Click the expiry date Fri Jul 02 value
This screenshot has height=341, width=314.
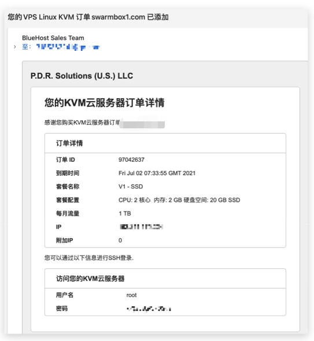coord(157,173)
